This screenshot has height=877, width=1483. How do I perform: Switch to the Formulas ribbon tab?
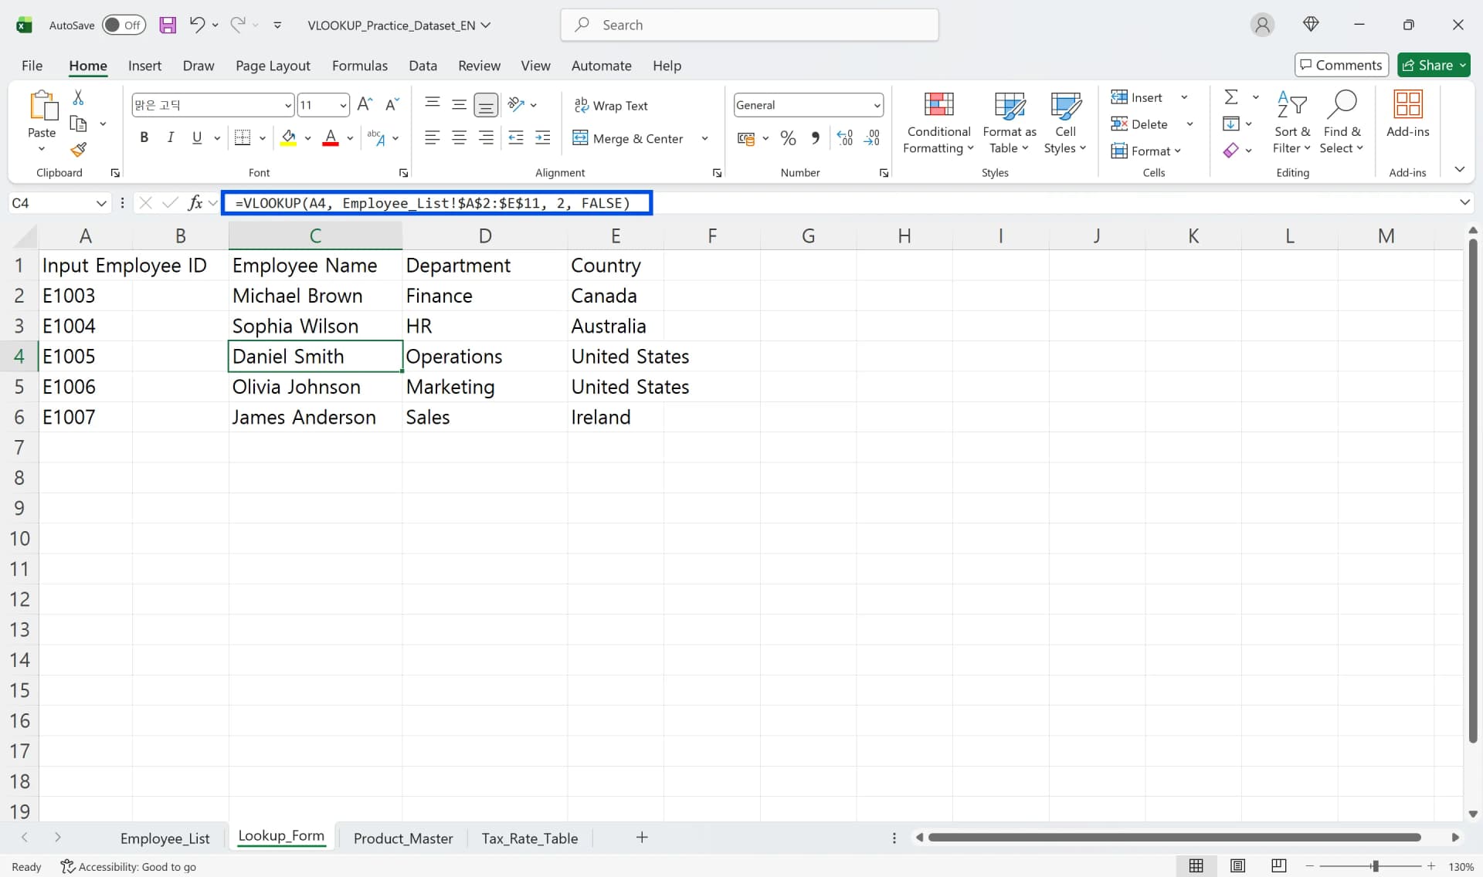[360, 66]
